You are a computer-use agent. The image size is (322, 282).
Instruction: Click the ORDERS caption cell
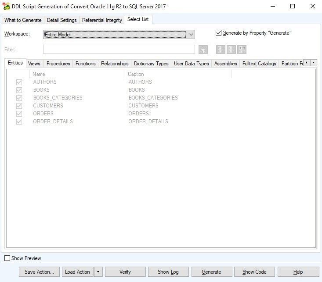coord(139,114)
